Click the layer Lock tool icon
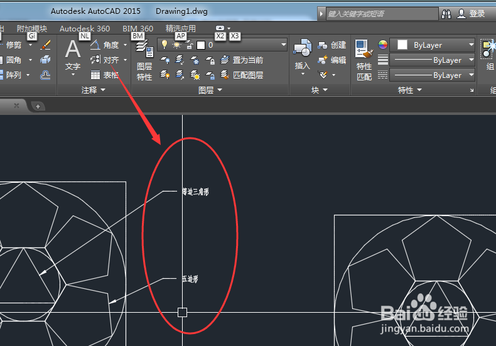Viewport: 496px width, 346px height. 210,60
